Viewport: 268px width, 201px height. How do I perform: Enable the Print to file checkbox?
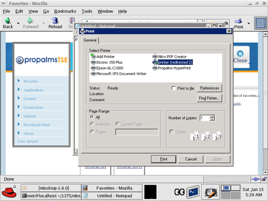tap(173, 88)
